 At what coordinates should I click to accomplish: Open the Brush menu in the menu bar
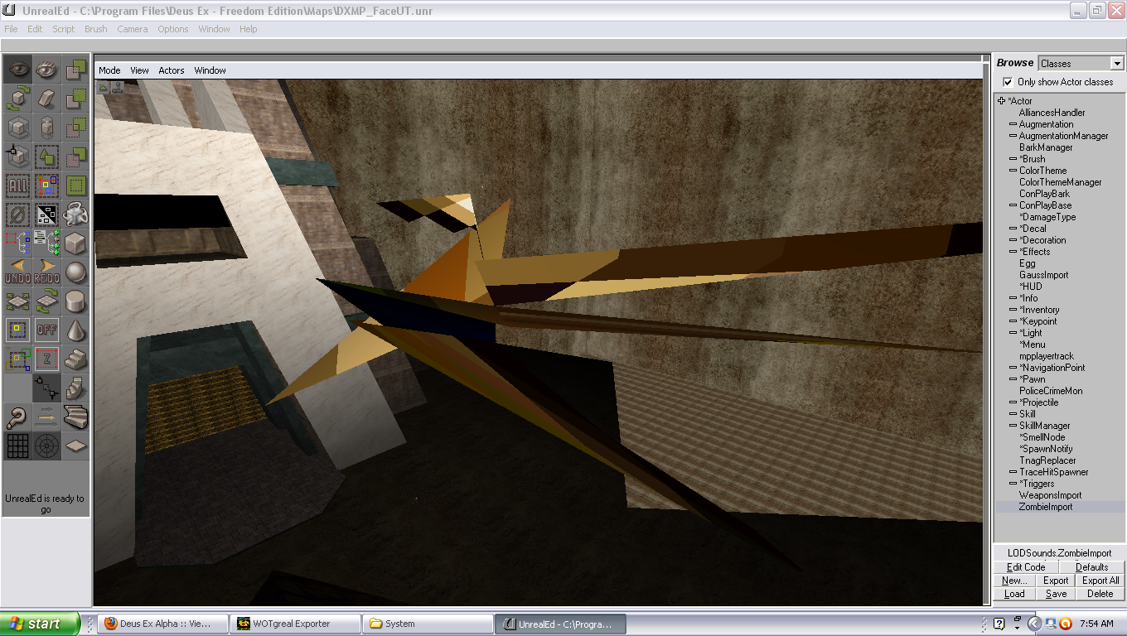pyautogui.click(x=96, y=29)
